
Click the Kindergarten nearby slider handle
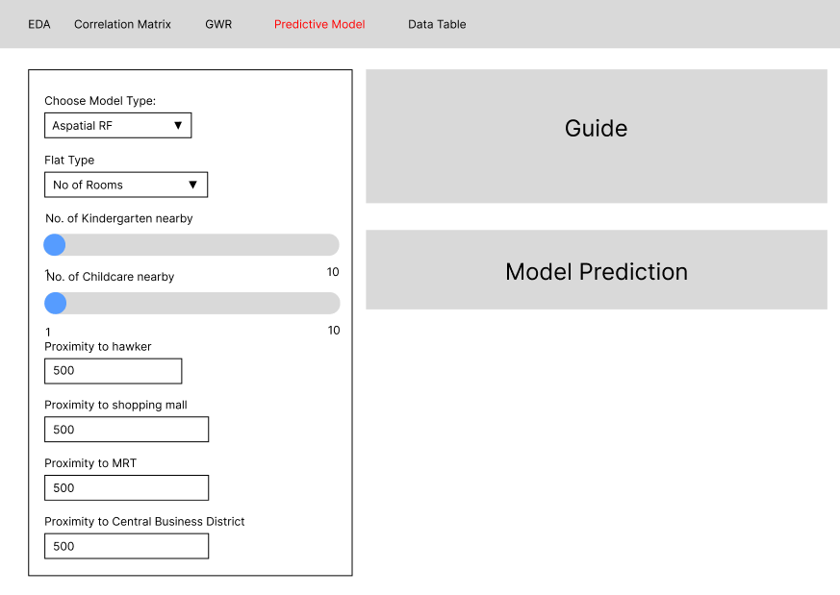click(x=55, y=245)
